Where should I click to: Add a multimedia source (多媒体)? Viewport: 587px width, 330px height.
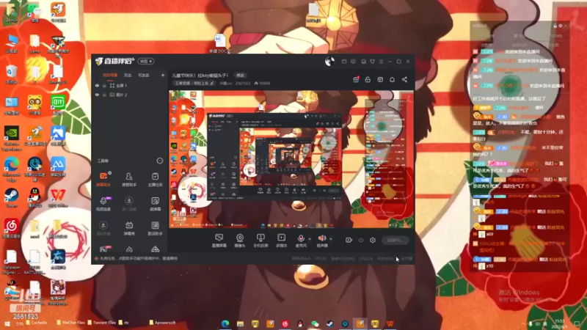pyautogui.click(x=281, y=241)
